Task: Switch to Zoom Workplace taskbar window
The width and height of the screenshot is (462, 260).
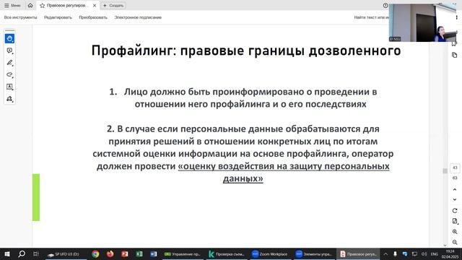Action: click(270, 254)
